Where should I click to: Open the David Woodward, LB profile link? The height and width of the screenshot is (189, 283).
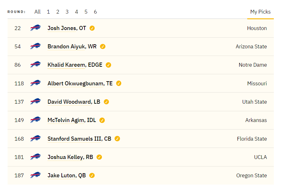pyautogui.click(x=74, y=102)
